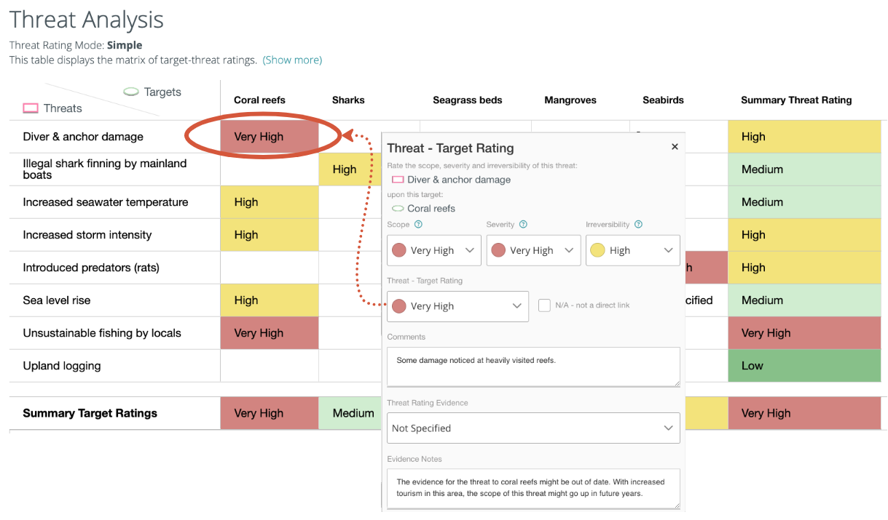888x520 pixels.
Task: Open the Severity dropdown
Action: 533,250
